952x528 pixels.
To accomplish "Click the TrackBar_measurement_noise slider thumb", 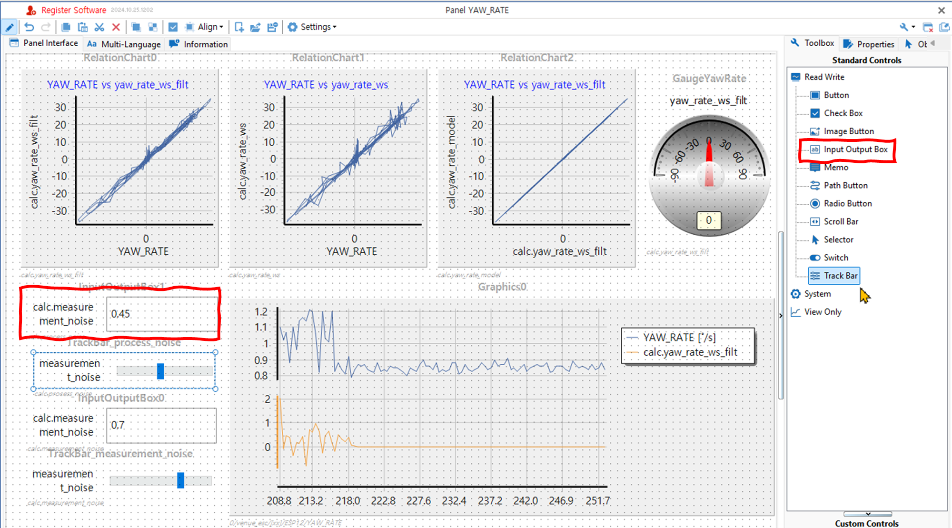I will (180, 480).
